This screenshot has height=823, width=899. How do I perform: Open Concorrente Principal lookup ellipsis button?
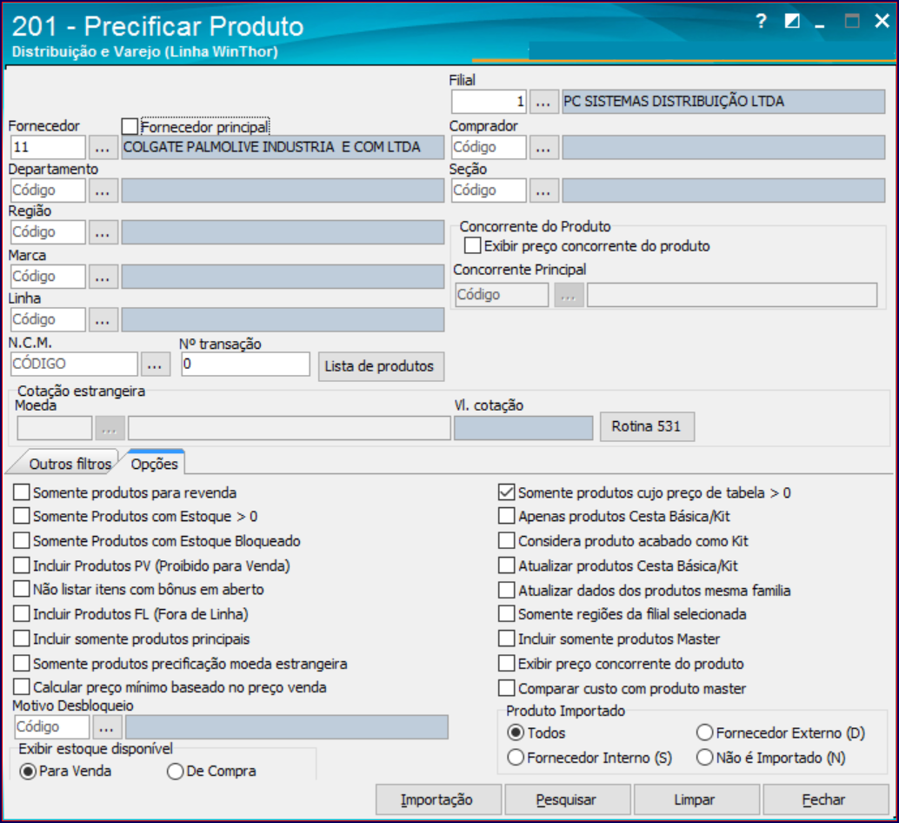point(569,296)
